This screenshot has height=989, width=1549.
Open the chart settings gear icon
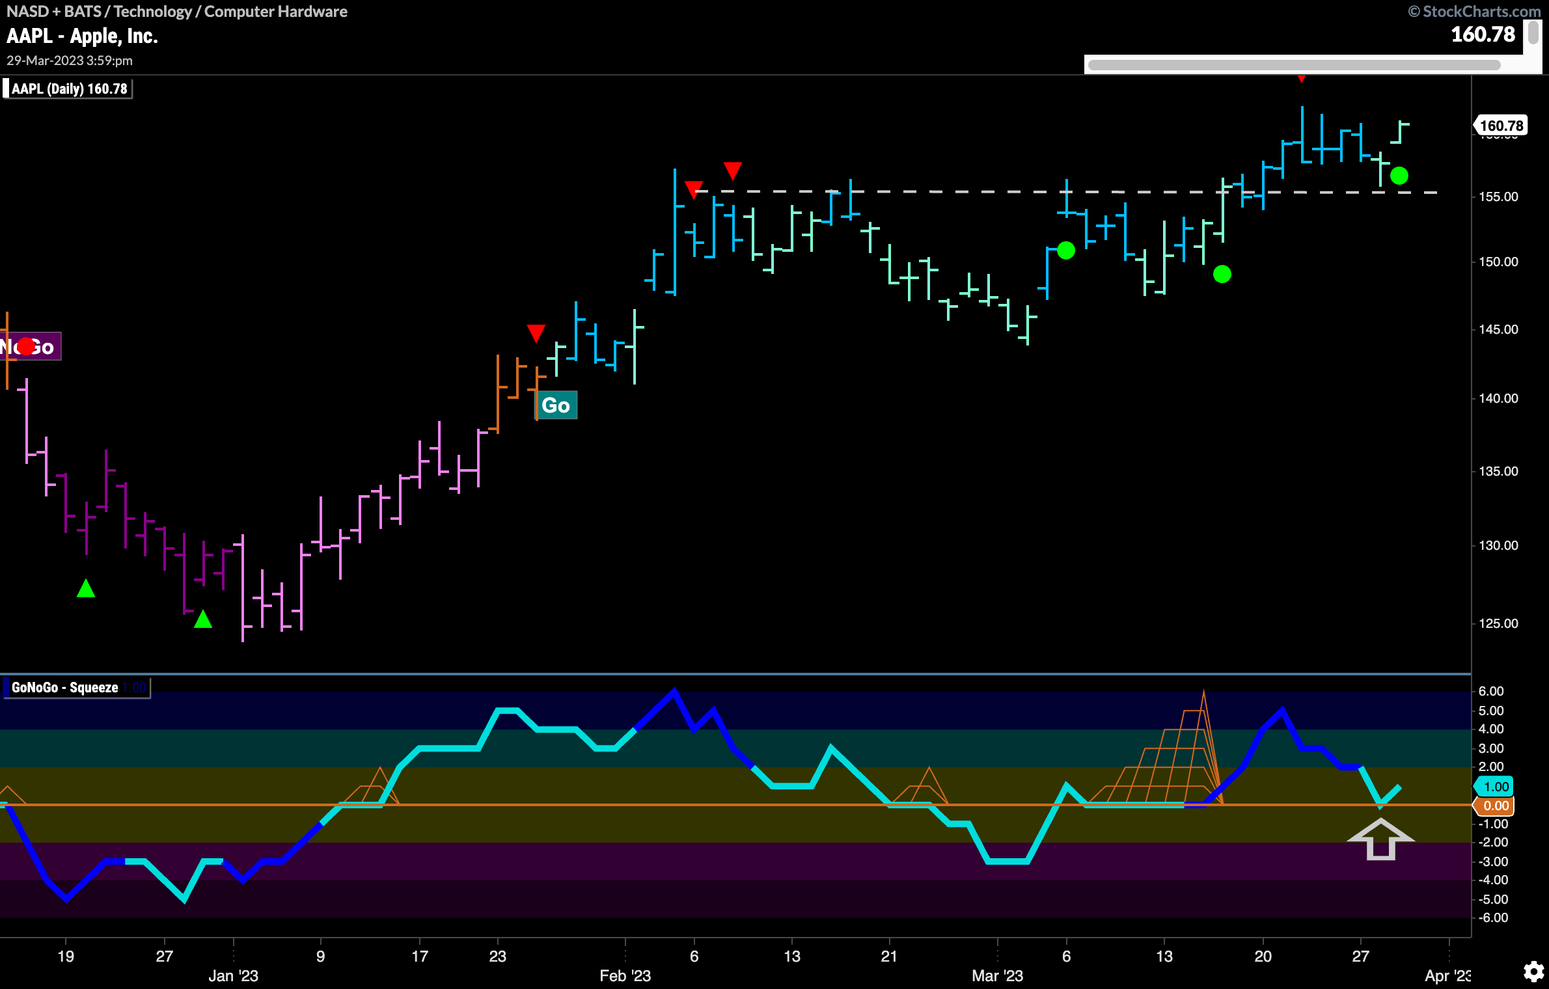pos(1534,971)
